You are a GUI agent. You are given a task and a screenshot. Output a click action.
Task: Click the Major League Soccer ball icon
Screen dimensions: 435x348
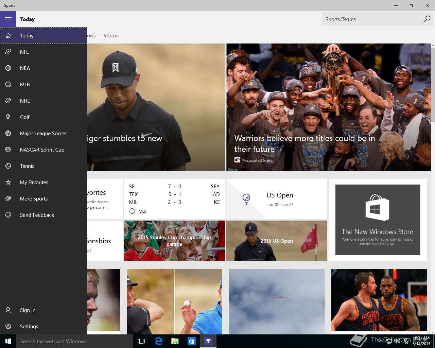[x=8, y=133]
